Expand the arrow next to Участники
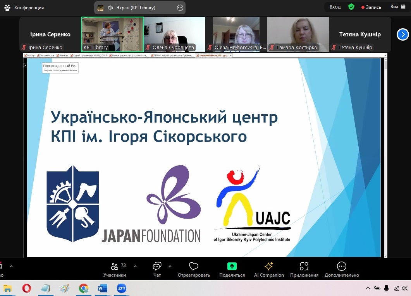Image resolution: width=411 pixels, height=296 pixels. click(135, 266)
